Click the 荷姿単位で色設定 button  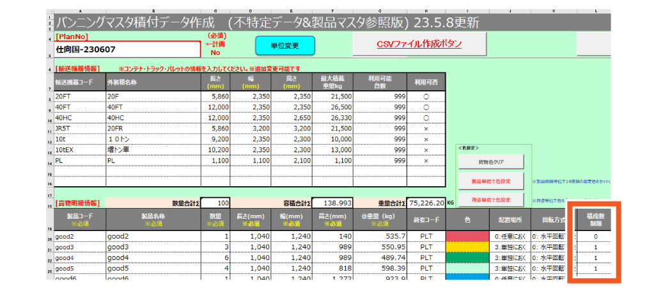(x=490, y=200)
